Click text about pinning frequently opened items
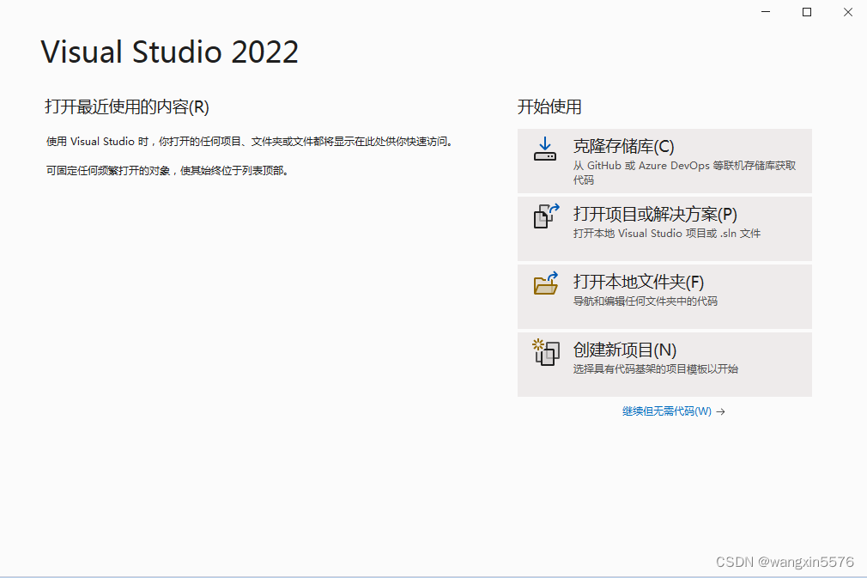 [x=167, y=170]
